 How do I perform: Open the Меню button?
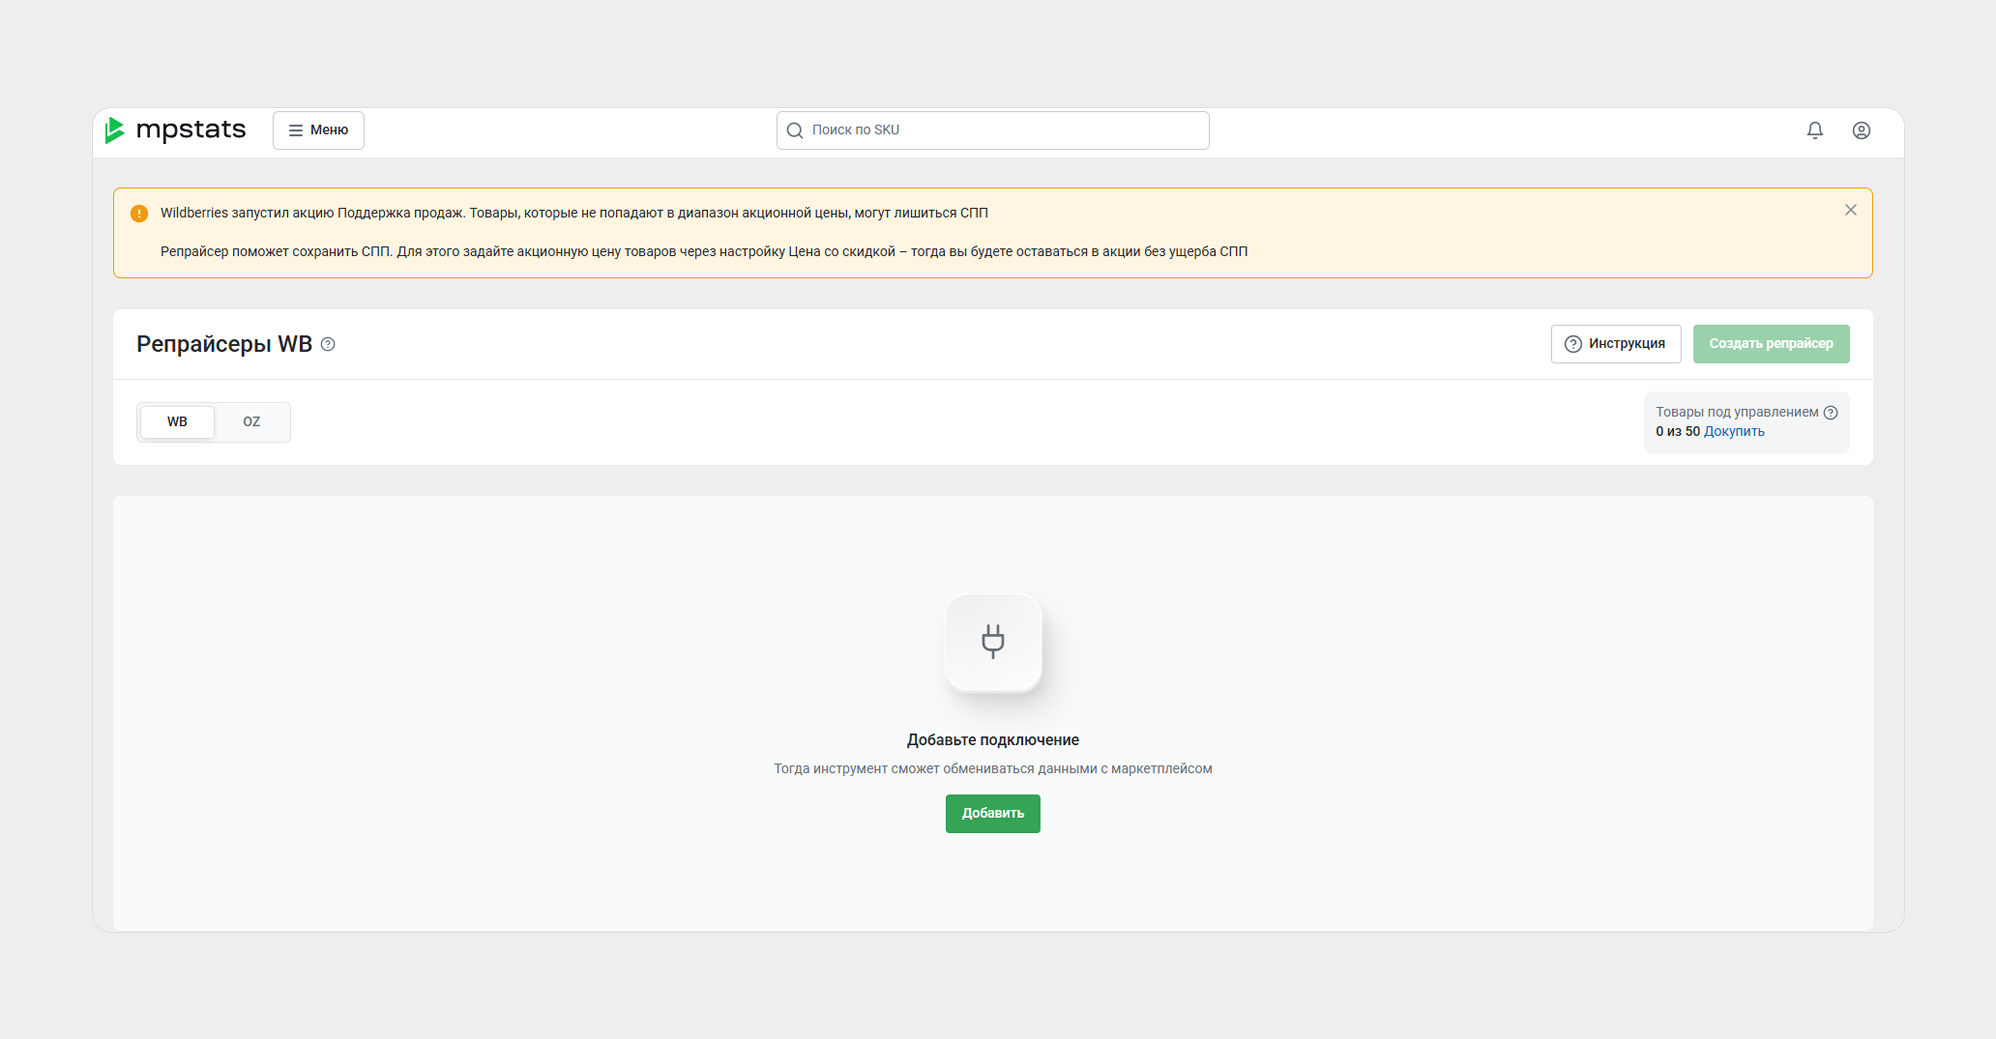pyautogui.click(x=318, y=130)
